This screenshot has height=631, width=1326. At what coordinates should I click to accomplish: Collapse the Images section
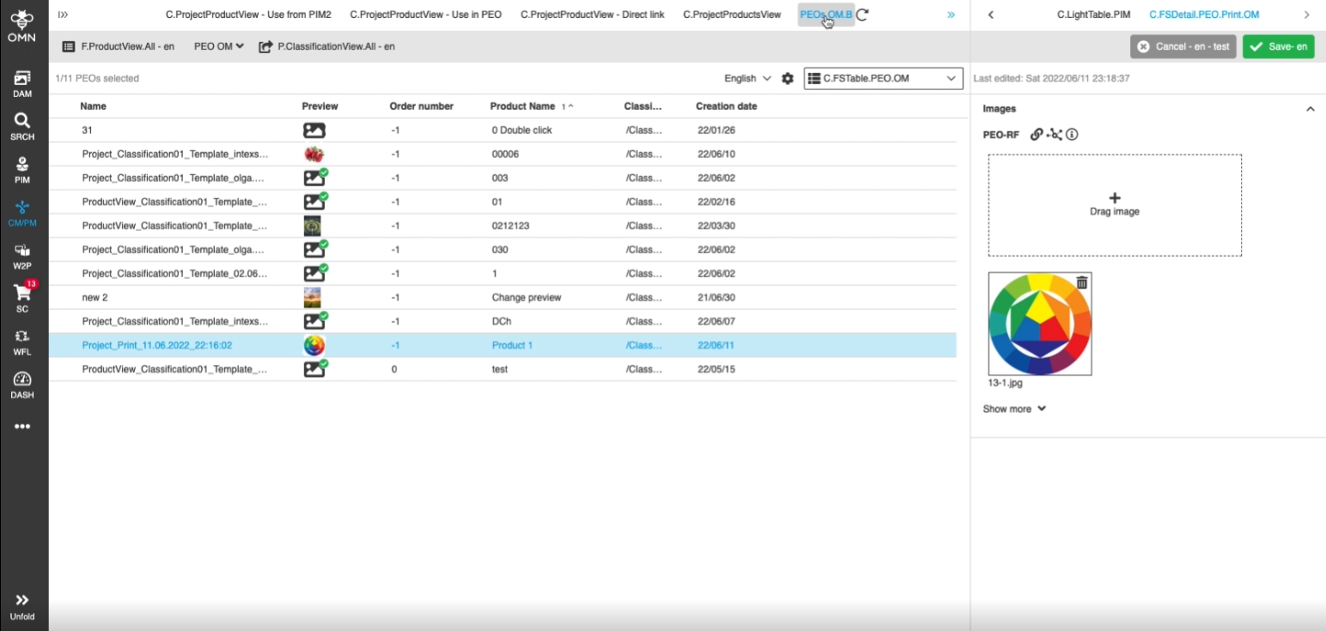[1310, 109]
